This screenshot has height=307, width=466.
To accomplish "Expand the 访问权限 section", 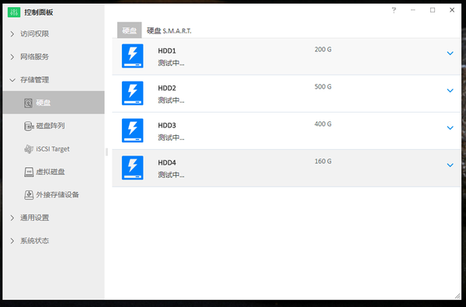I will [x=12, y=34].
